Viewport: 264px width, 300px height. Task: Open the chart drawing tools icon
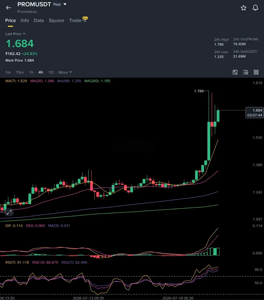tap(235, 72)
